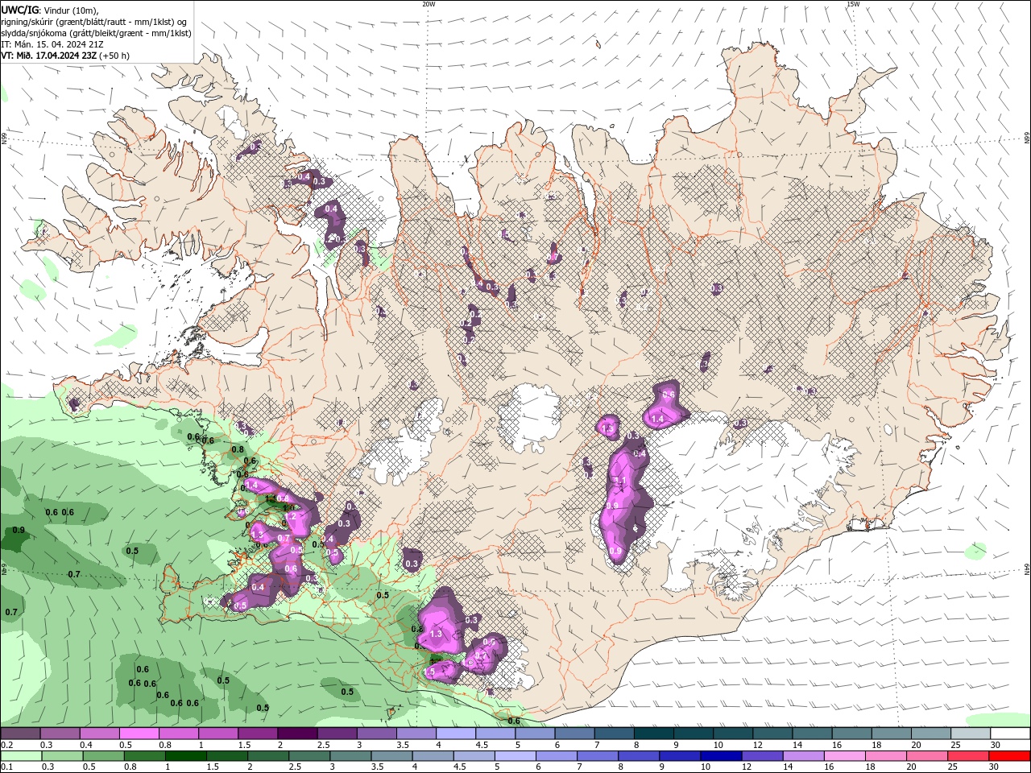
Task: Click the bright red lower legend swatch at 30
Action: click(1009, 756)
